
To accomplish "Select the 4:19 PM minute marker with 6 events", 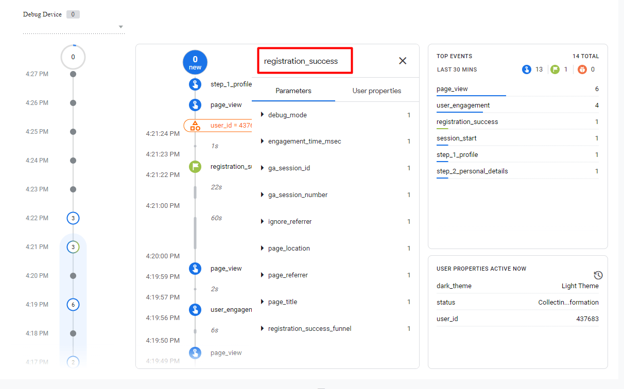I will [x=73, y=305].
